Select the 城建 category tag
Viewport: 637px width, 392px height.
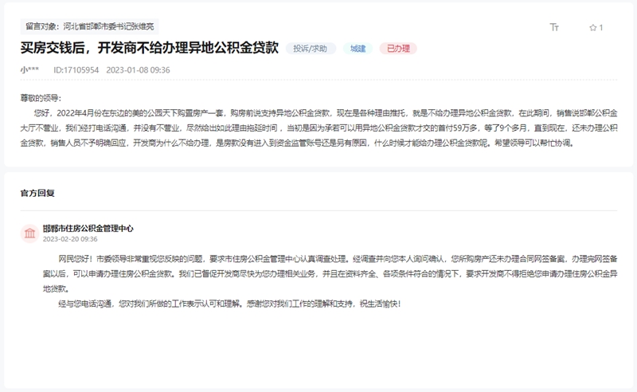tap(358, 49)
